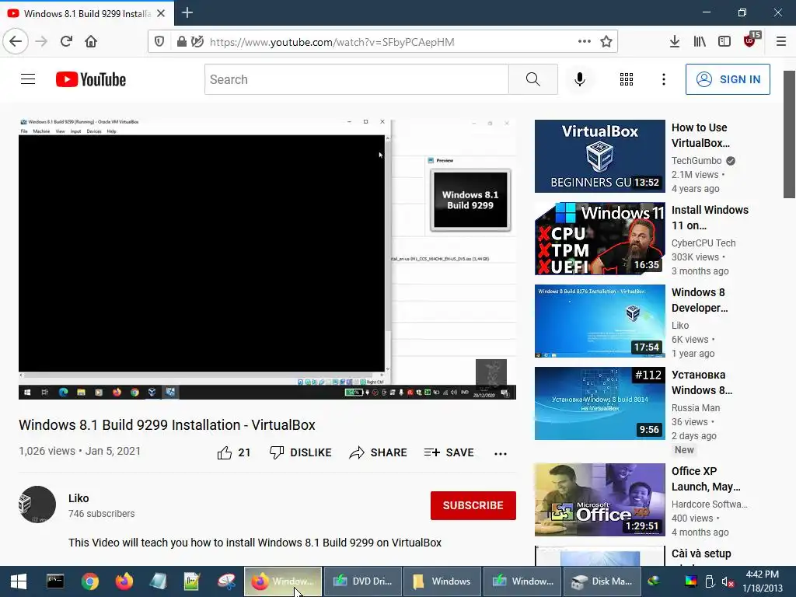Reload the current YouTube page
This screenshot has width=796, height=597.
(66, 41)
